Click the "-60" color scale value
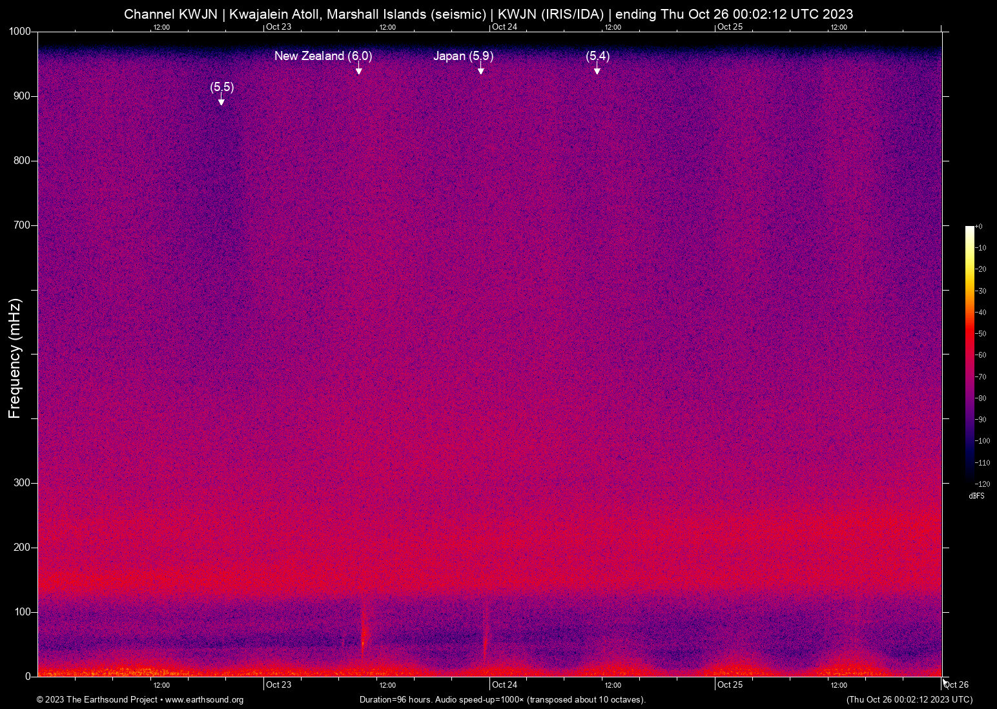Screen dimensions: 997x709 (x=981, y=355)
